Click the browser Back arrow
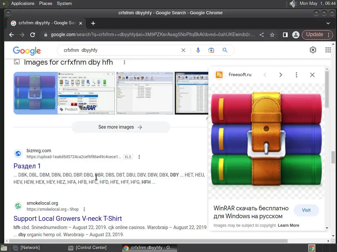Viewport: 337px width, 252px height. click(x=12, y=35)
